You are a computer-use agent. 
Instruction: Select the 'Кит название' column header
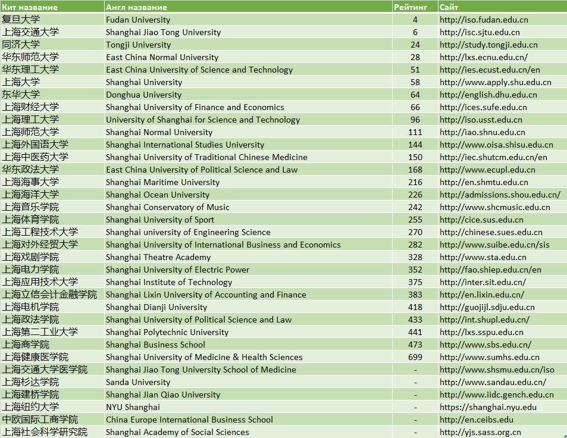pos(52,7)
